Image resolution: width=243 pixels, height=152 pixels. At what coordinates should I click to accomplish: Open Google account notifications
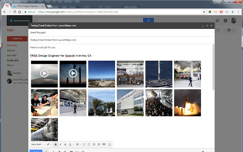click(226, 21)
